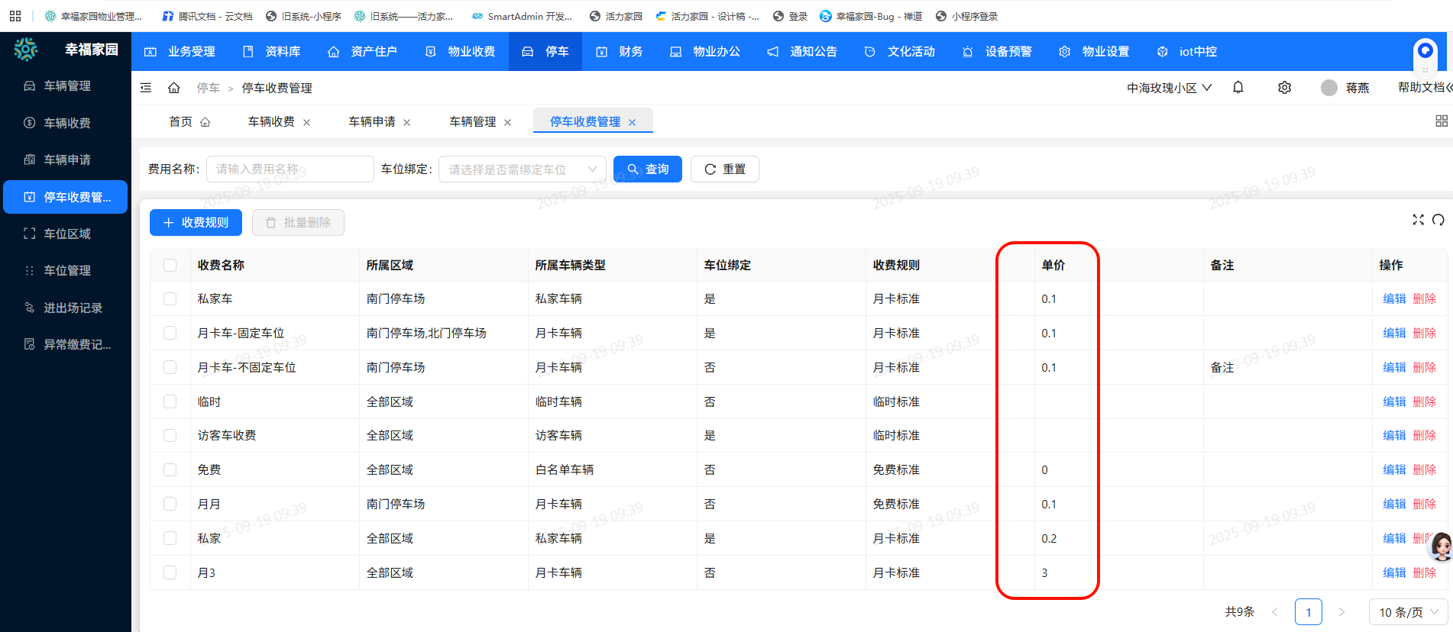Close the 车辆申请 tab
This screenshot has height=632, width=1453.
tap(407, 122)
